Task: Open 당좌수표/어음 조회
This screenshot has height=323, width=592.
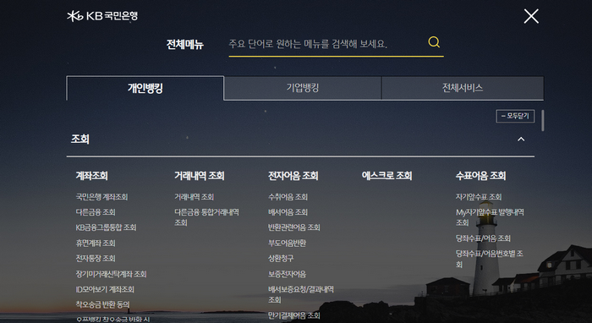Action: (x=483, y=238)
